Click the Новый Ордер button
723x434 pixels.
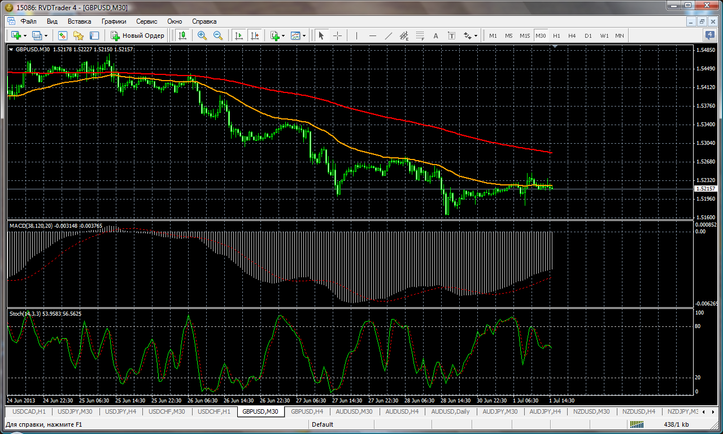point(138,36)
